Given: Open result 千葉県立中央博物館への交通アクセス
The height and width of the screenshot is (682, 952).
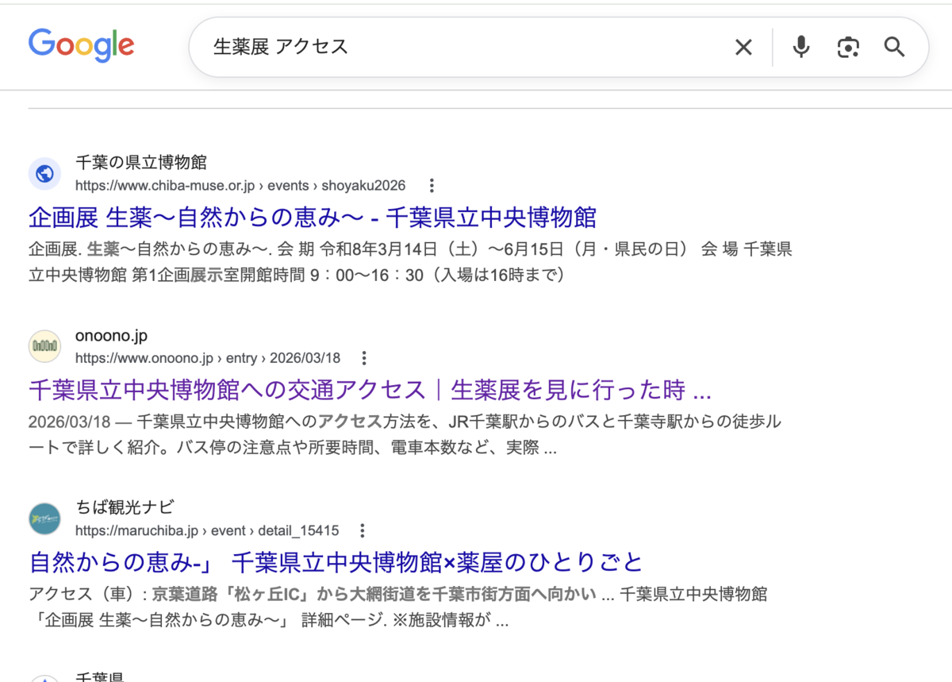Looking at the screenshot, I should [x=370, y=390].
